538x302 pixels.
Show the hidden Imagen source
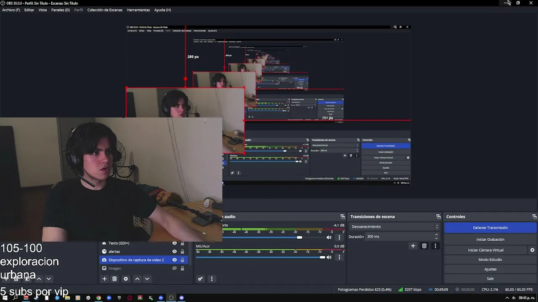(174, 268)
